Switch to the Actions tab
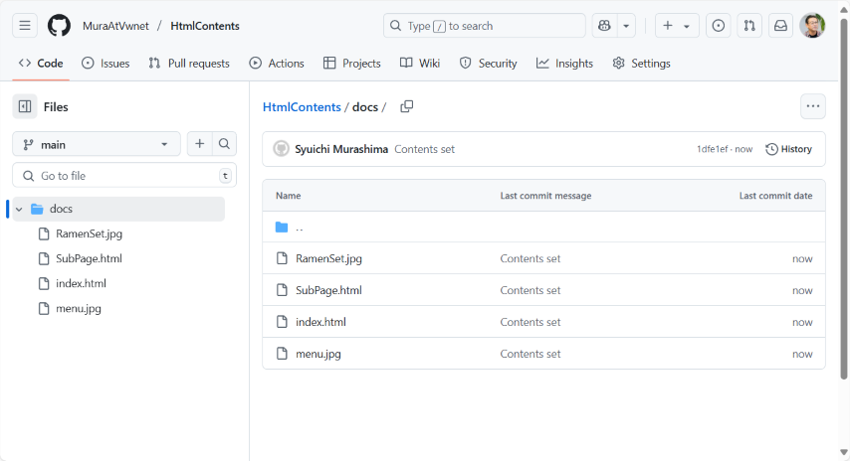The image size is (850, 461). (277, 64)
